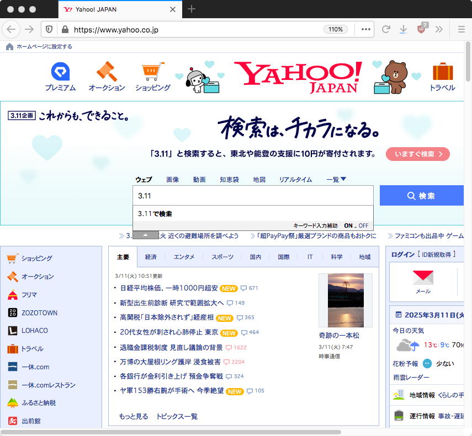472x436 pixels.
Task: Click the home icon beside ホームページに設定する
Action: [9, 46]
